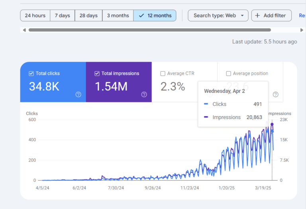Open Search type: Web dropdown
Viewport: 306px width, 209px height.
coord(218,16)
